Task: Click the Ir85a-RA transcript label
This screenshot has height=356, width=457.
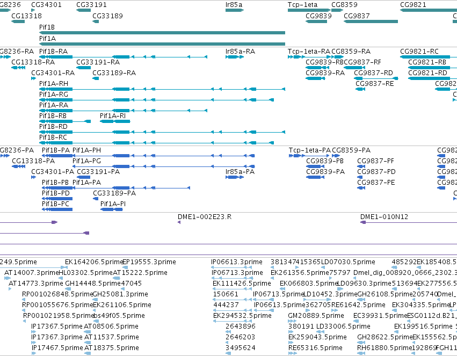Action: click(240, 51)
